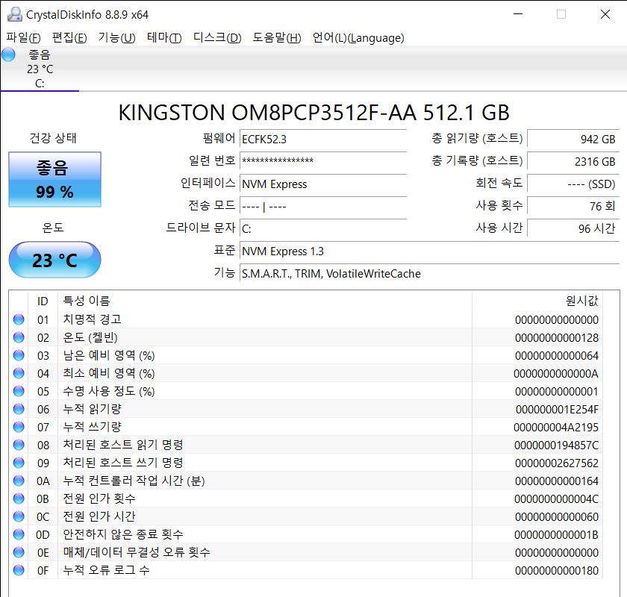Screen dimensions: 627x597
Task: Click status icon for 0A 컨트롤러 작업 시간
Action: (19, 481)
